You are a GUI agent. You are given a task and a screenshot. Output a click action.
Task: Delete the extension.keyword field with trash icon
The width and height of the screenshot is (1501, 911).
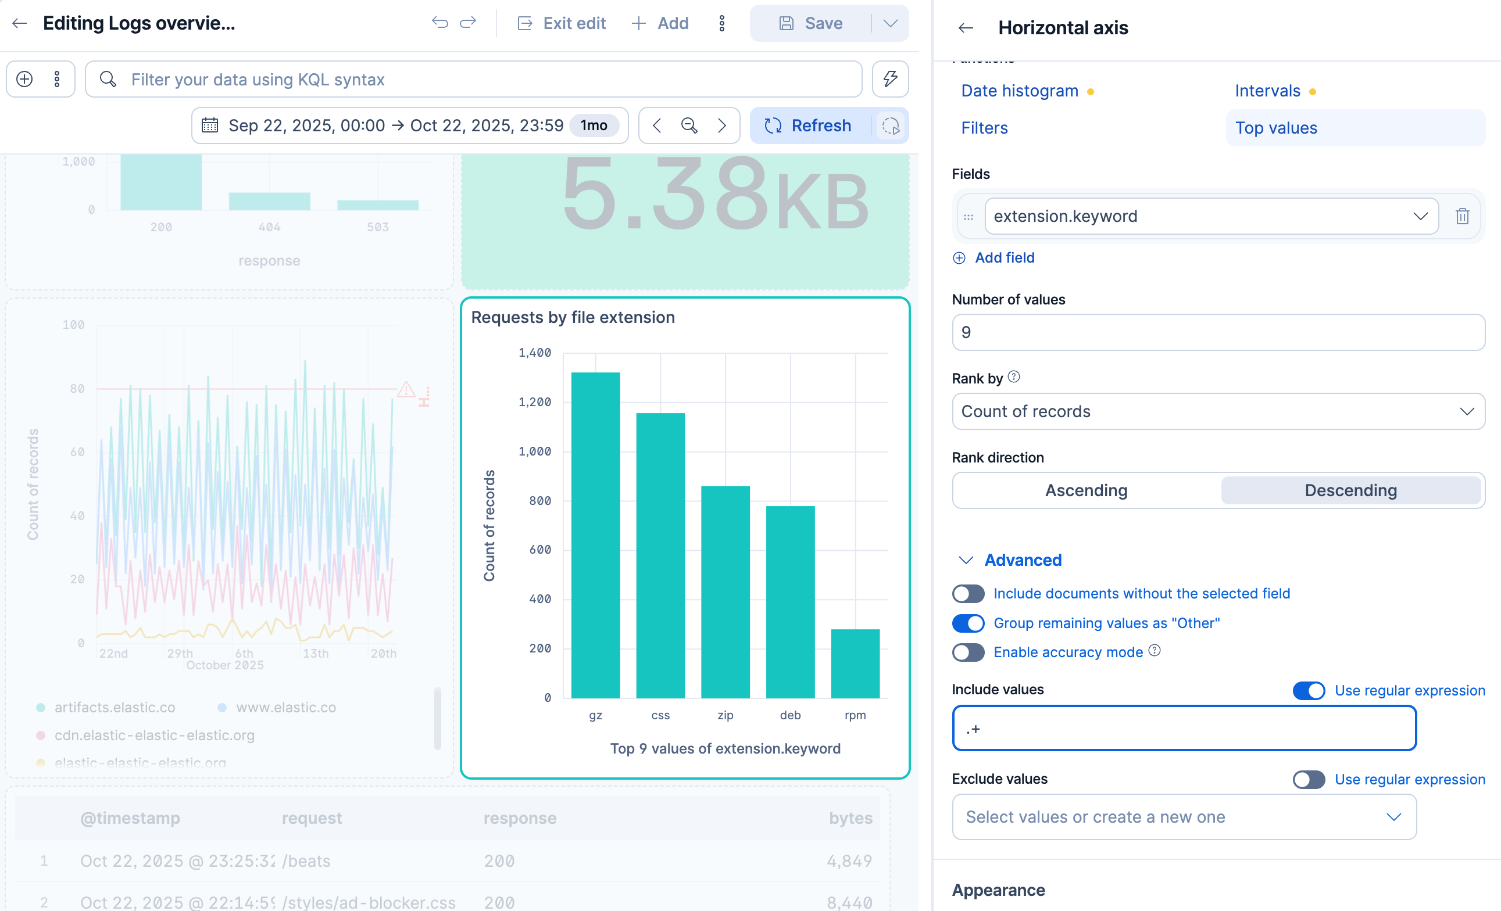1462,216
